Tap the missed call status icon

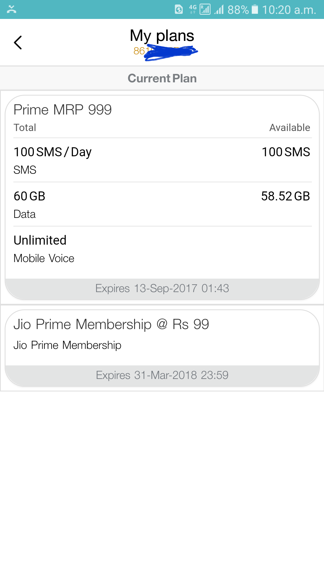click(x=11, y=9)
